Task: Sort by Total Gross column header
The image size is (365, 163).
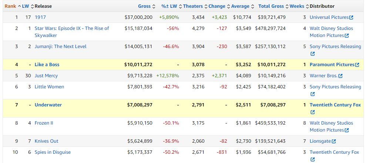Action: coord(271,6)
